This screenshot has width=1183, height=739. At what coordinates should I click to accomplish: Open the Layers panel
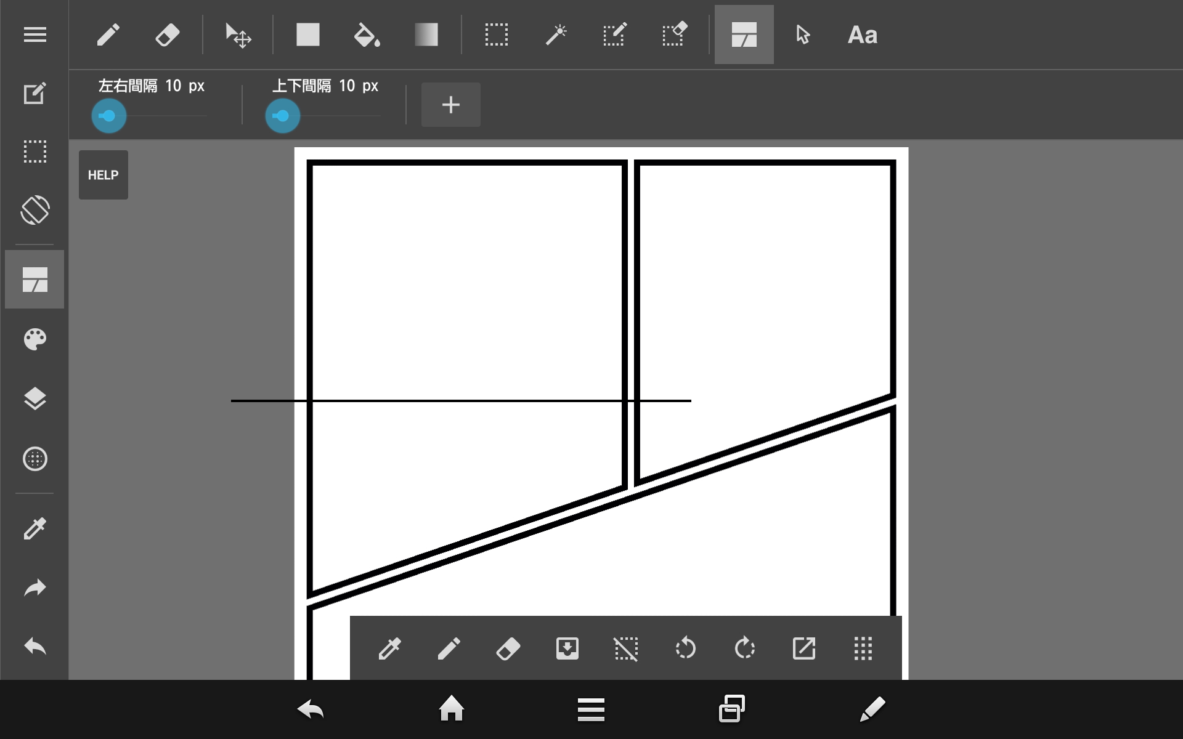35,399
